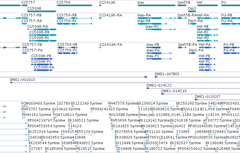The image size is (240, 153).
Task: Select EST bs39e10.5prime
Action: 66,109
